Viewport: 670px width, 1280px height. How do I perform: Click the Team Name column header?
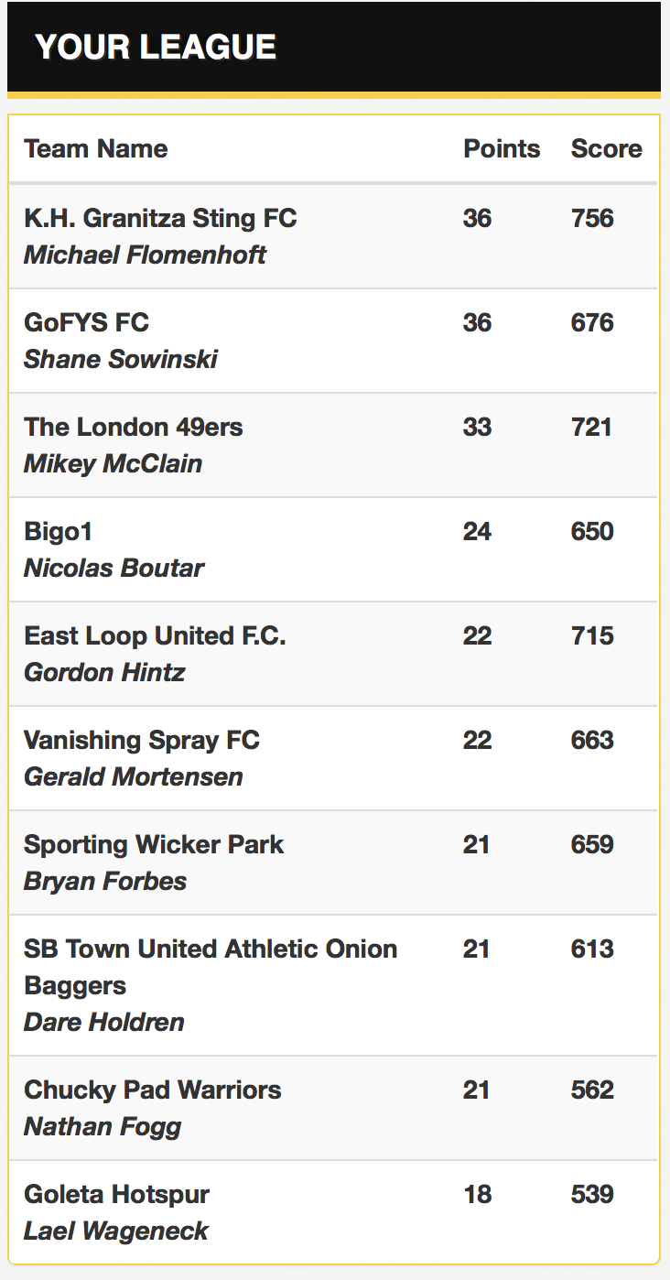pyautogui.click(x=96, y=148)
